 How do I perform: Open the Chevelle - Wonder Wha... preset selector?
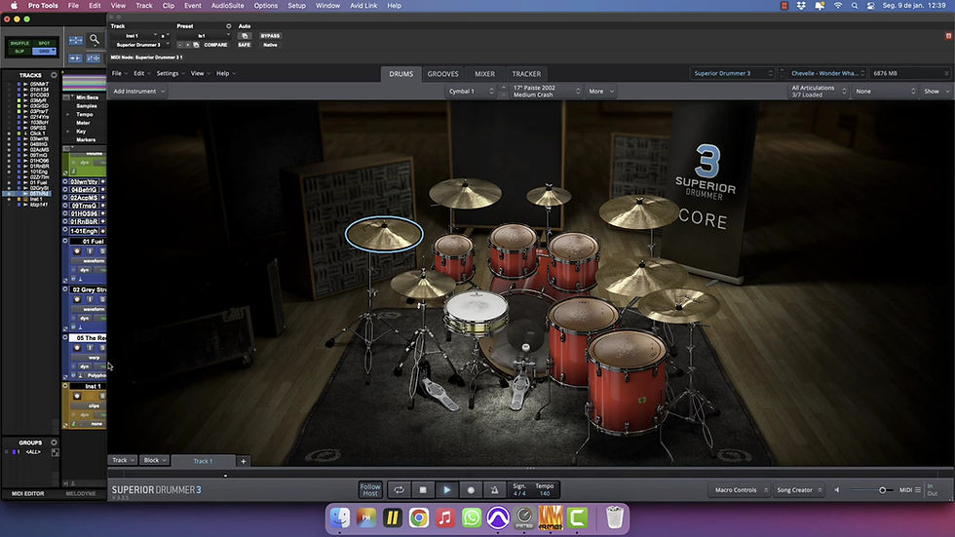[x=827, y=73]
